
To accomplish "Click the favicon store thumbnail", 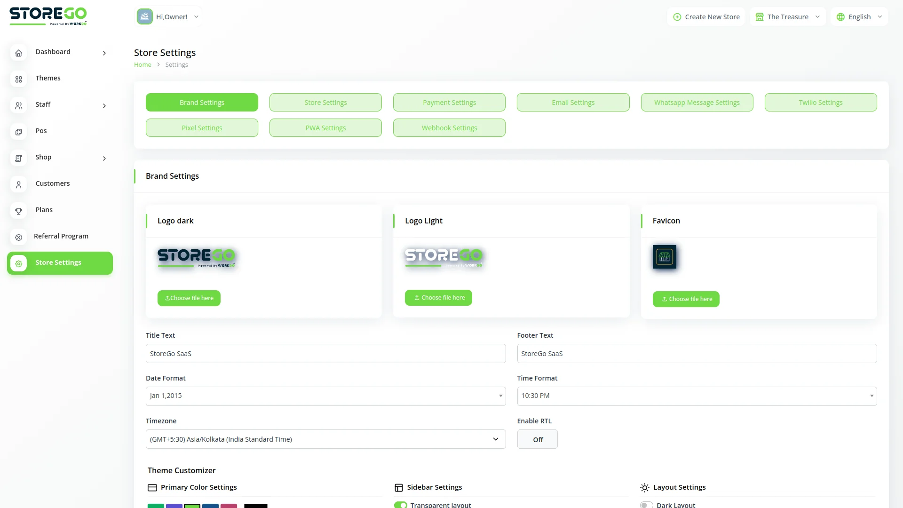I will click(664, 257).
